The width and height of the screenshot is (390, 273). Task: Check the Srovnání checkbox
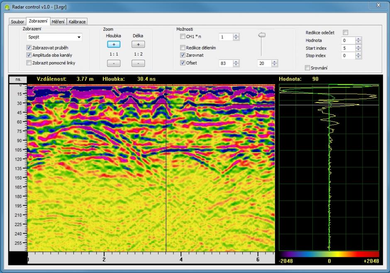point(307,68)
